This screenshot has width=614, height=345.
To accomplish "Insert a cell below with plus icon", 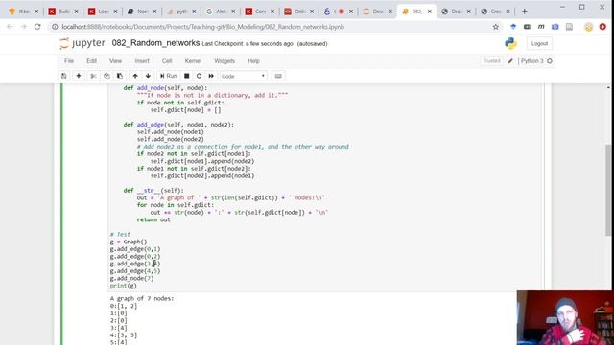I will (x=79, y=76).
